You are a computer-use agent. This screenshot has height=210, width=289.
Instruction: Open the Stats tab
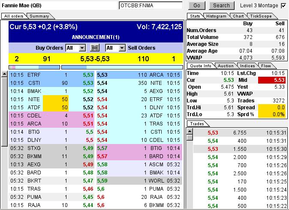pyautogui.click(x=195, y=16)
